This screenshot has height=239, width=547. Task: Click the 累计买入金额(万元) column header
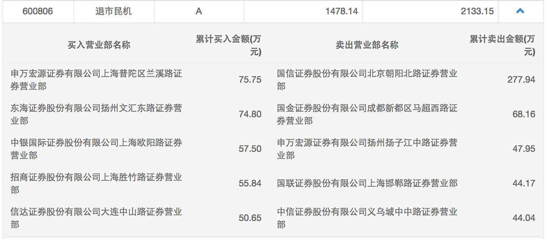point(229,45)
